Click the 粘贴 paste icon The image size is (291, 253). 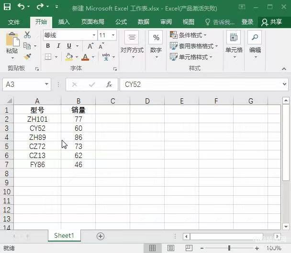(12, 39)
